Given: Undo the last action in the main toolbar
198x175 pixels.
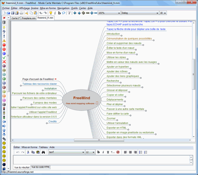Looking at the screenshot, I should pos(41,13).
